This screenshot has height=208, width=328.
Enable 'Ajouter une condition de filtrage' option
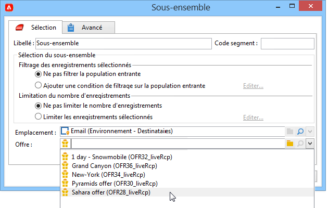coord(38,85)
